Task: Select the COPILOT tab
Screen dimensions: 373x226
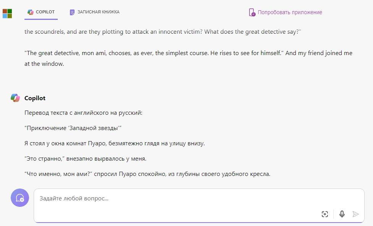Action: tap(41, 12)
